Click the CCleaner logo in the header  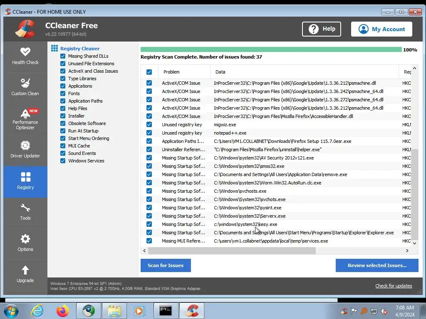pyautogui.click(x=25, y=29)
